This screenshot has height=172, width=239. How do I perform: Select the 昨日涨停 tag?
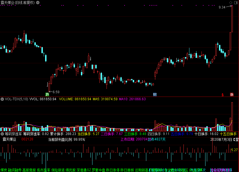point(113,170)
